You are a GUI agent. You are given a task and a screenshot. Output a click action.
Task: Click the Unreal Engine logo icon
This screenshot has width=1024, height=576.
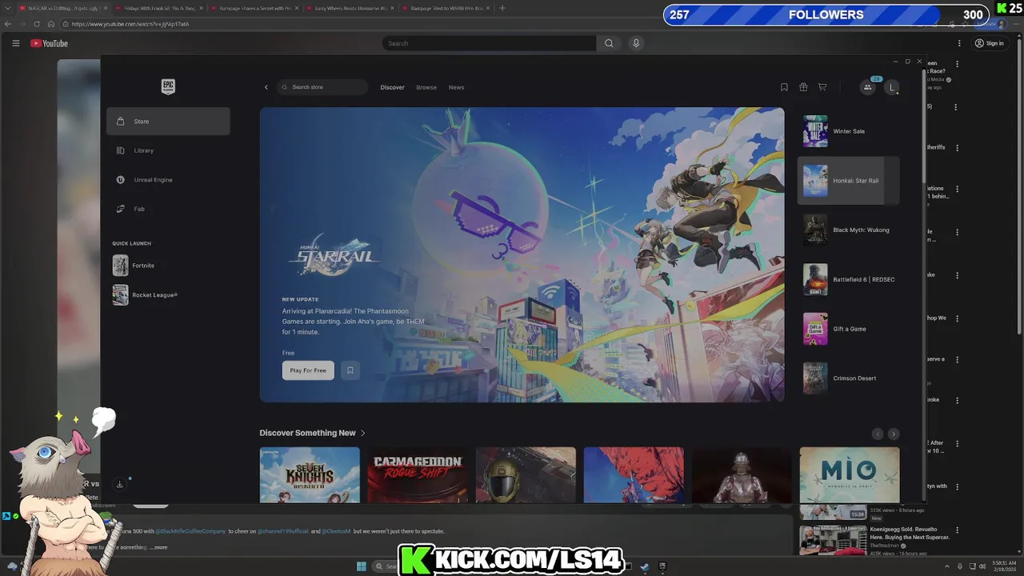click(120, 180)
